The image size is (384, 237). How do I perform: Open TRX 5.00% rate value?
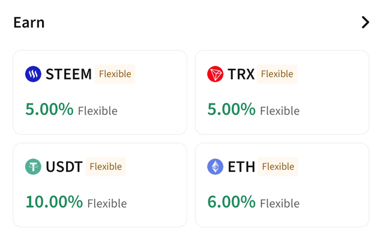pyautogui.click(x=232, y=109)
